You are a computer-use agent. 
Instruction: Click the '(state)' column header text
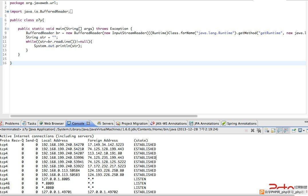[x=141, y=140]
